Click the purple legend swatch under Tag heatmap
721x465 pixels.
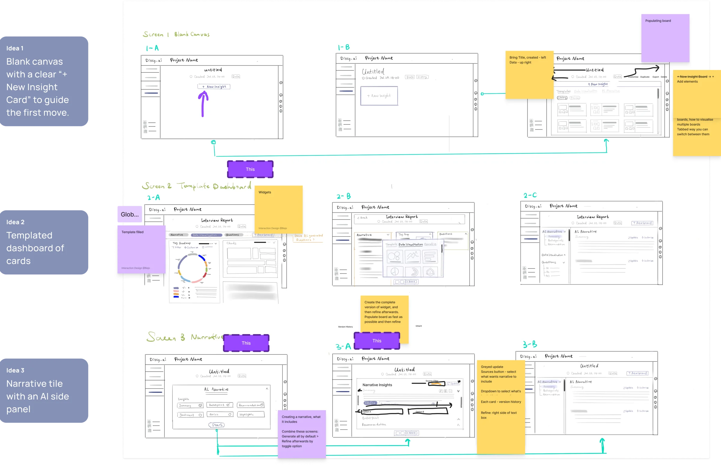point(176,288)
